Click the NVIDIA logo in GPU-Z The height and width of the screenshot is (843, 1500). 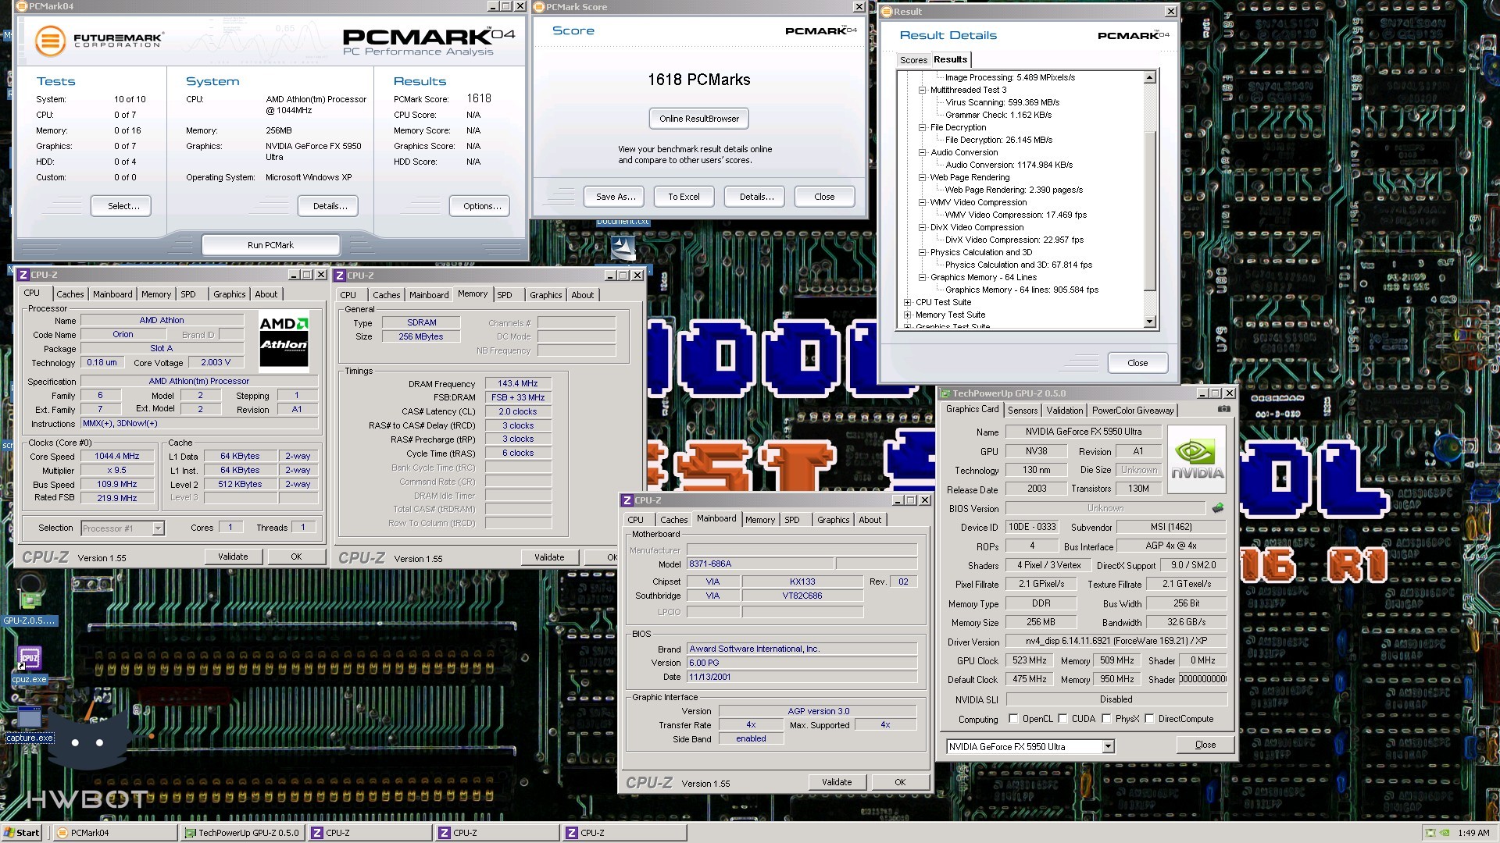tap(1197, 460)
